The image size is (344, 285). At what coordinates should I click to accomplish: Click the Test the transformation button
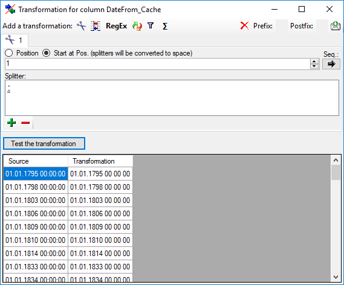[x=44, y=144]
